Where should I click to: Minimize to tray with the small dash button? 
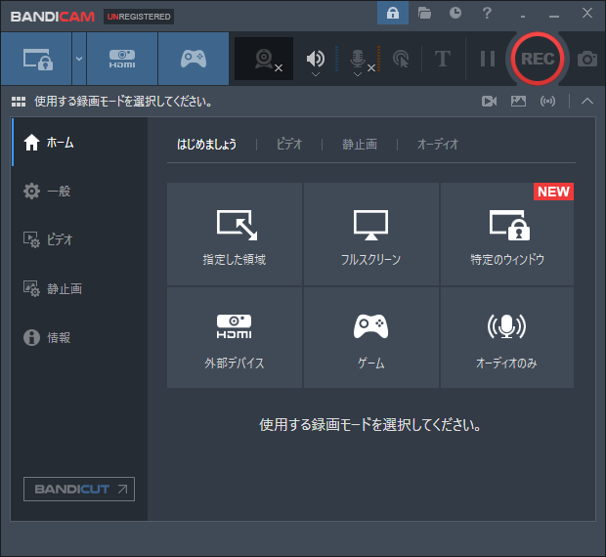[x=523, y=17]
